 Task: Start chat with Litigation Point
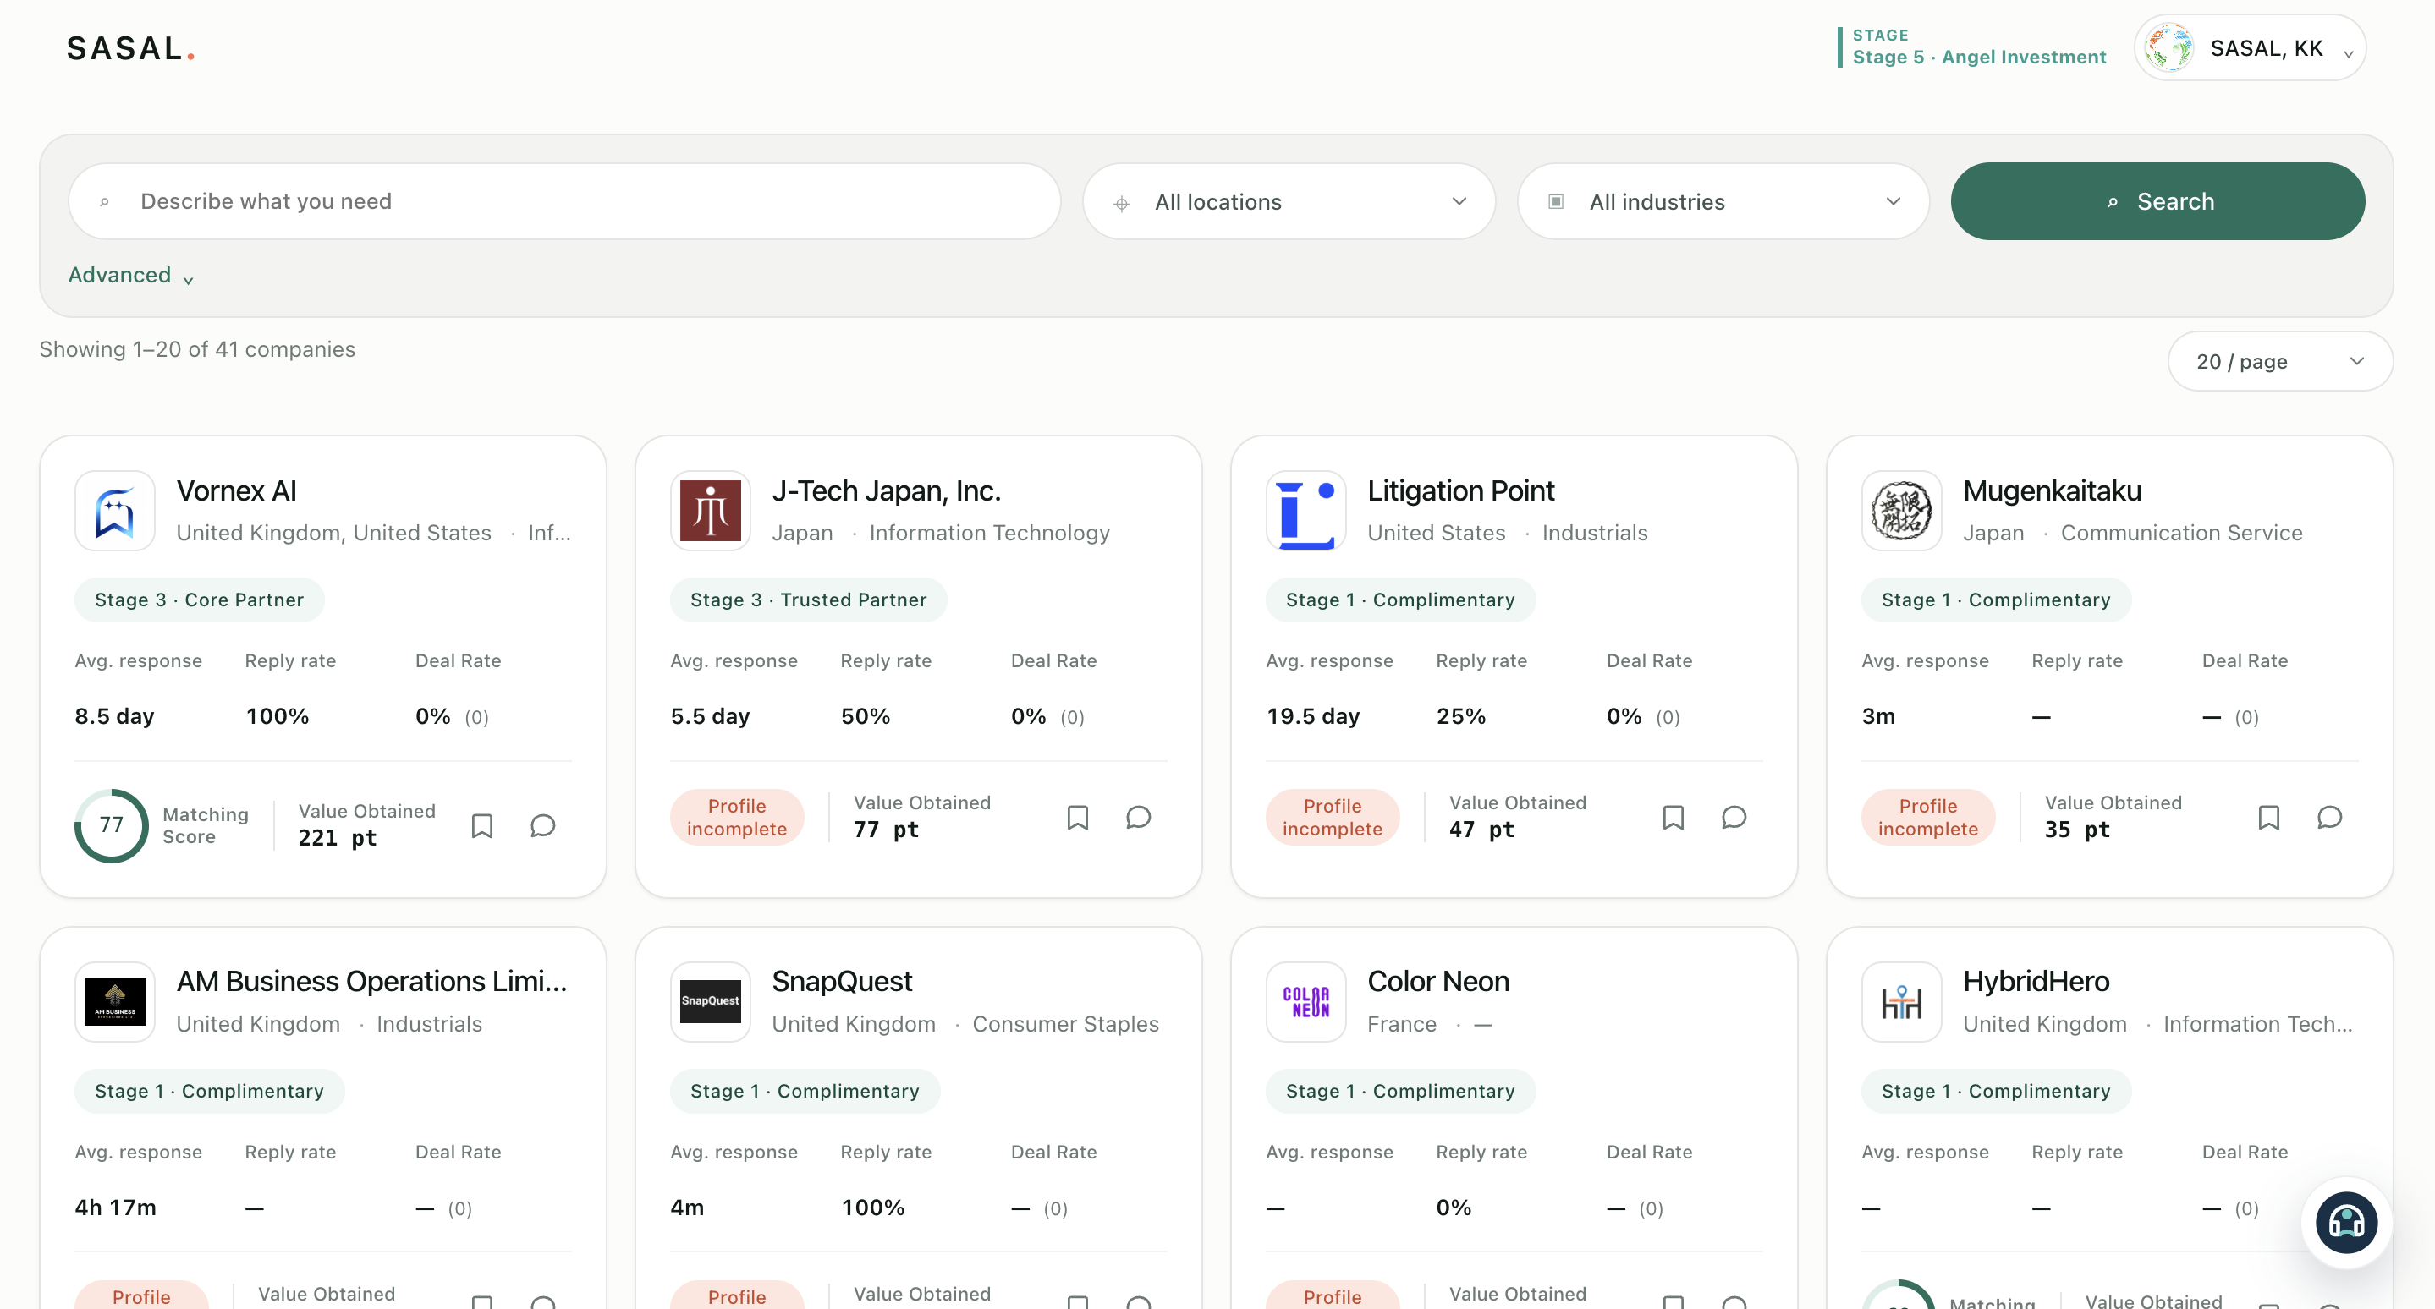click(x=1734, y=817)
